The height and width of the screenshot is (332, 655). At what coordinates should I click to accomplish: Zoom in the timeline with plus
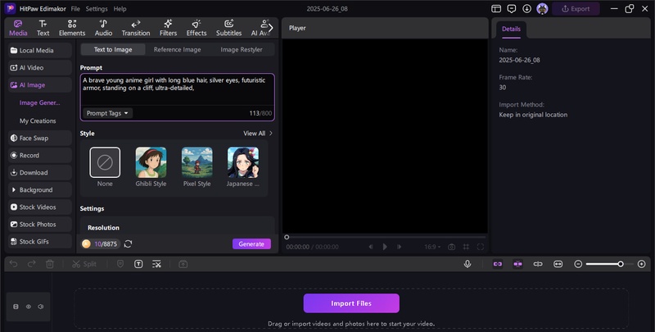(x=642, y=264)
